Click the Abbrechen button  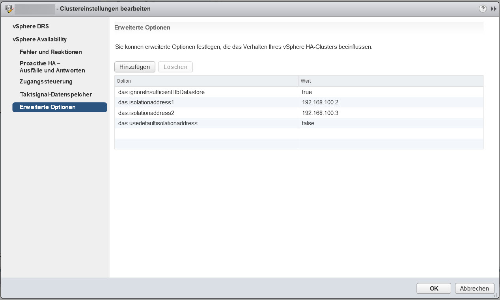coord(474,288)
